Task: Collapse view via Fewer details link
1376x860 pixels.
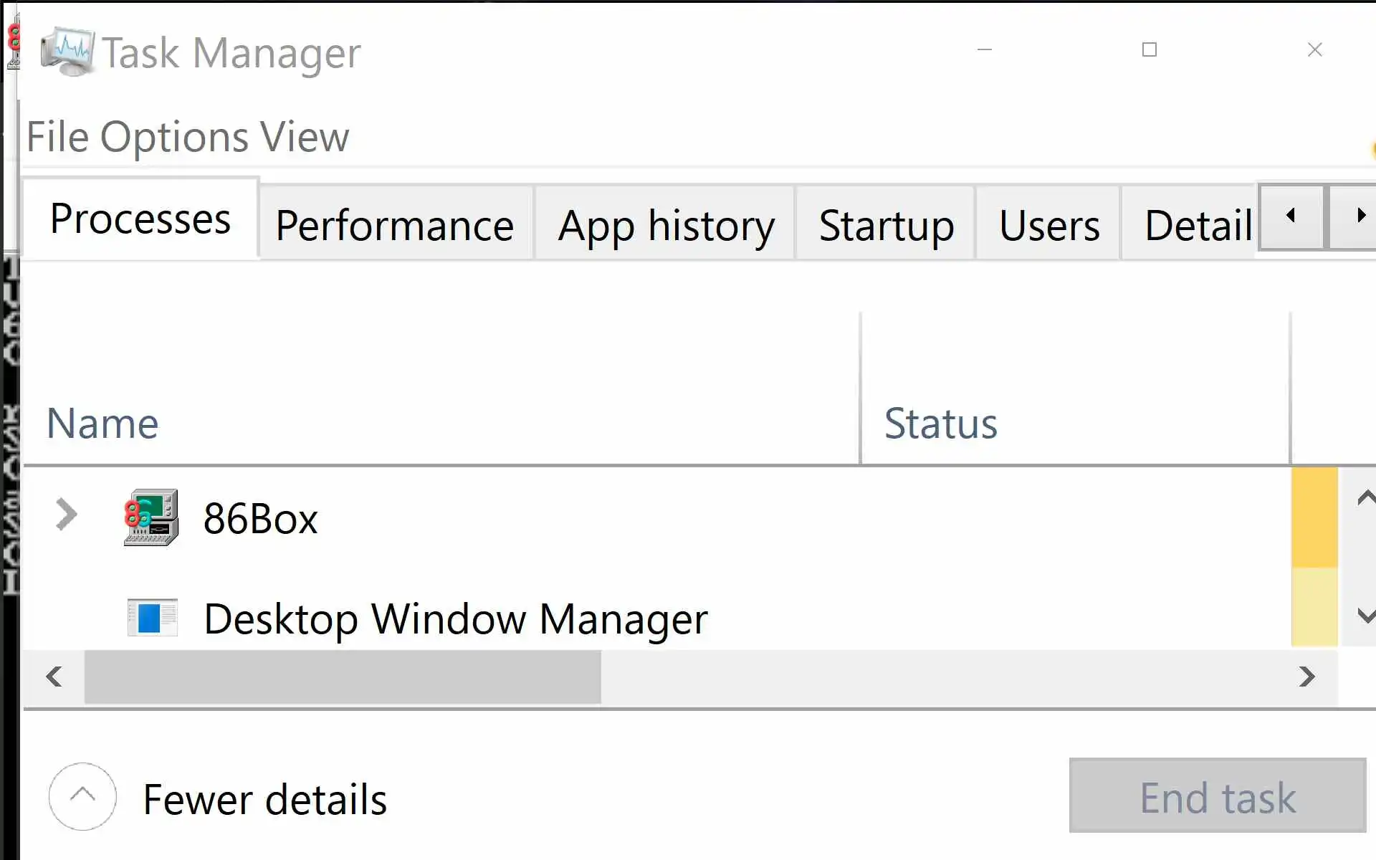Action: pos(264,799)
